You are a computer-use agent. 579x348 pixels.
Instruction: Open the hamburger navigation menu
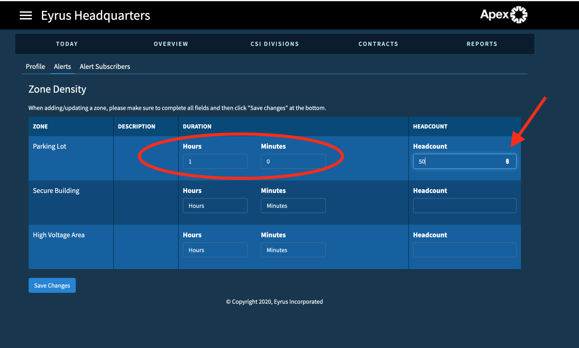(x=26, y=15)
